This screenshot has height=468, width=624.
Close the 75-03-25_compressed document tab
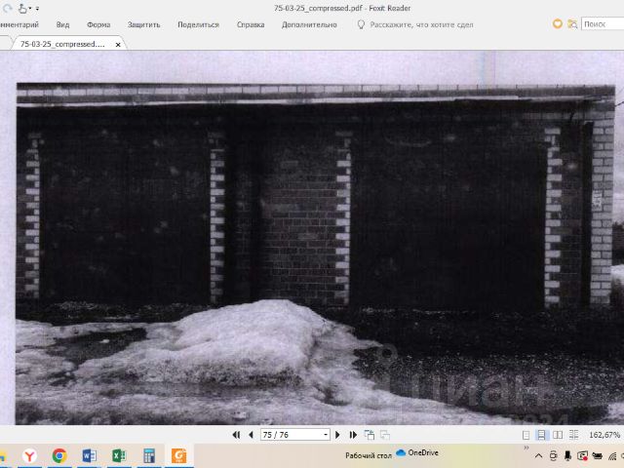pos(118,45)
